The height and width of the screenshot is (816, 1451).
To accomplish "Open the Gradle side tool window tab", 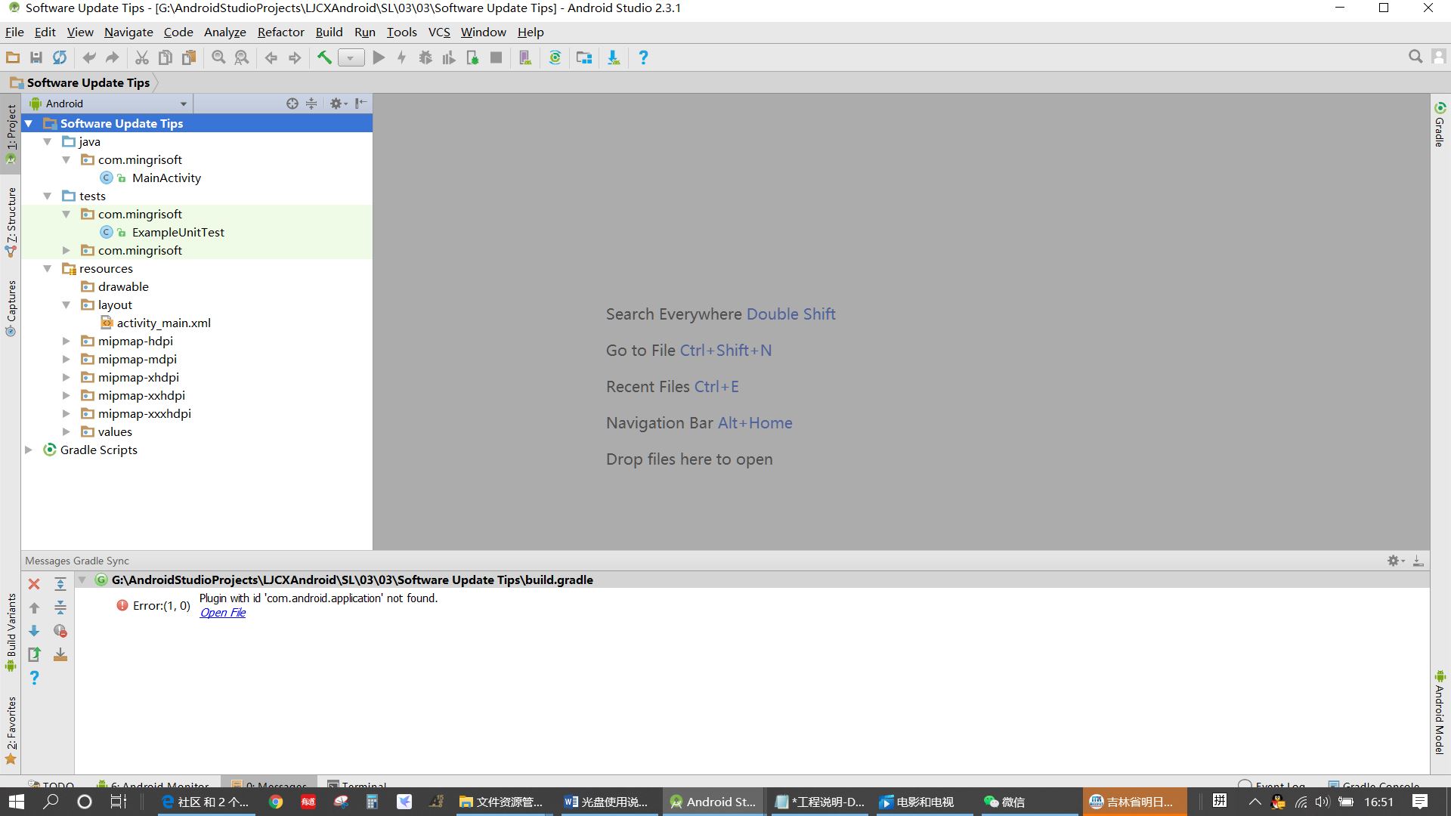I will pos(1440,125).
